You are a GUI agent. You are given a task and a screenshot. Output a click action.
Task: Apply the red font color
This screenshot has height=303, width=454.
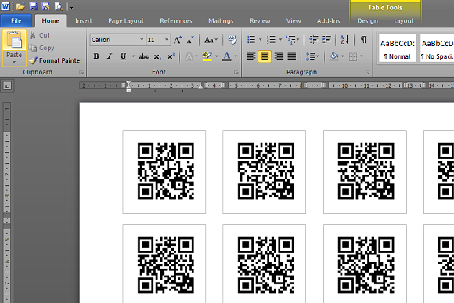pyautogui.click(x=227, y=56)
